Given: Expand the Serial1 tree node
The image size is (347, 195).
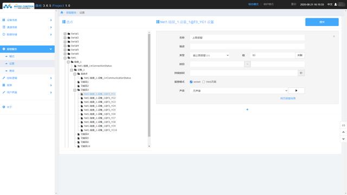Looking at the screenshot, I should [x=65, y=34].
